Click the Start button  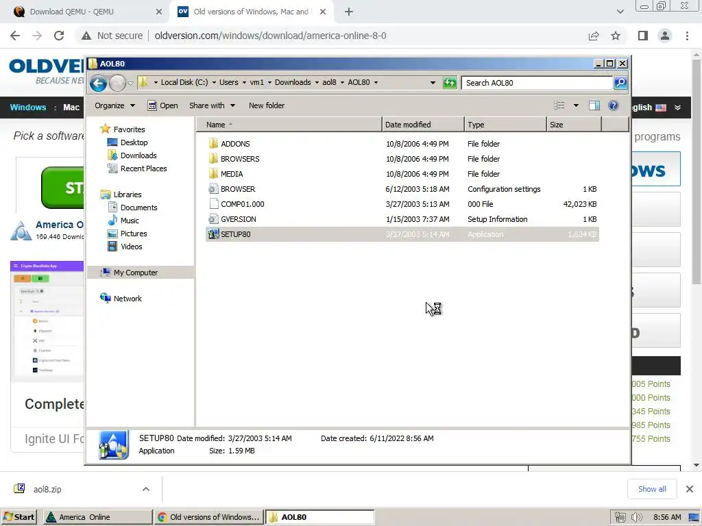[x=19, y=517]
